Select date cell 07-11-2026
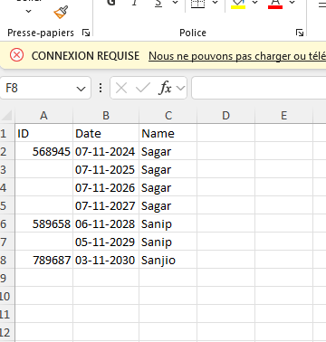Screen dimensions: 326x342 coord(106,187)
